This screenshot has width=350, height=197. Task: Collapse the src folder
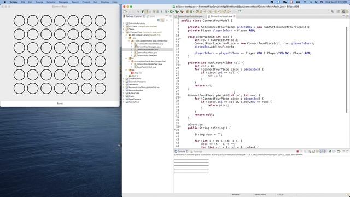(126, 38)
